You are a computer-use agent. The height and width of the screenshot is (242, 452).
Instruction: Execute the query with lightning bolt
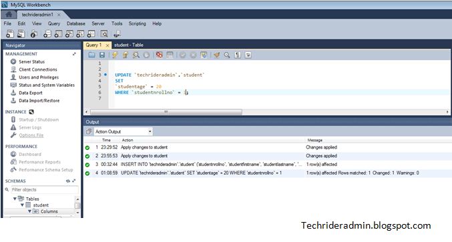click(x=115, y=55)
